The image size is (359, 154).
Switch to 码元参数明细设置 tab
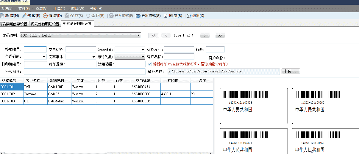(x=45, y=24)
